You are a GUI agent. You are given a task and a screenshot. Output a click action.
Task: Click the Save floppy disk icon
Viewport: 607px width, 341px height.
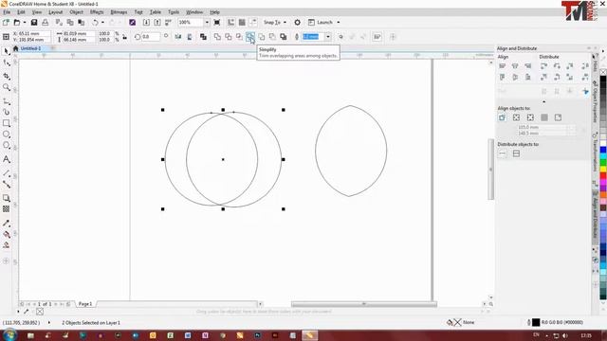tap(34, 23)
